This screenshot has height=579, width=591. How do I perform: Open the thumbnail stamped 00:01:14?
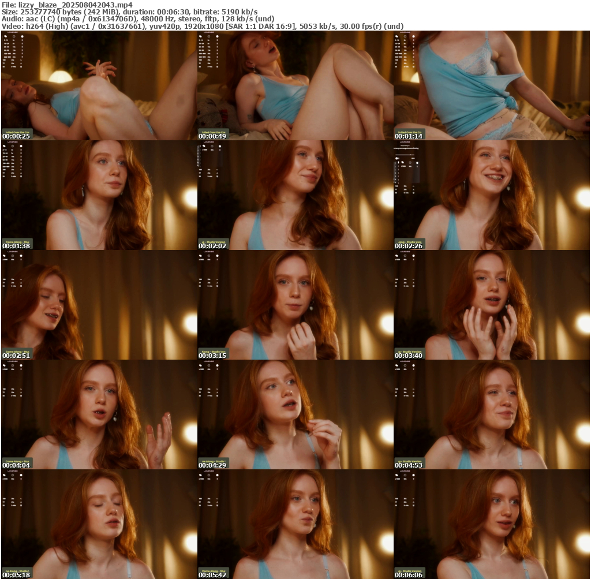pos(492,85)
